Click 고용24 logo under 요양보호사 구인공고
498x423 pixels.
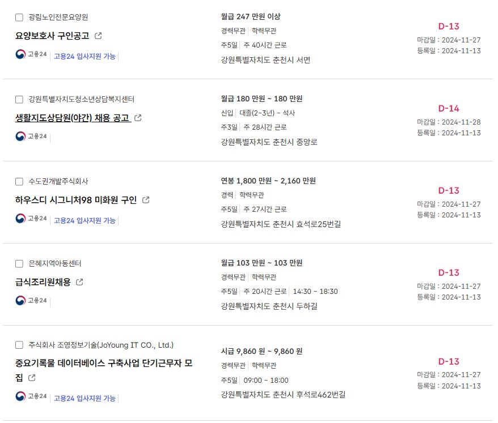(31, 54)
